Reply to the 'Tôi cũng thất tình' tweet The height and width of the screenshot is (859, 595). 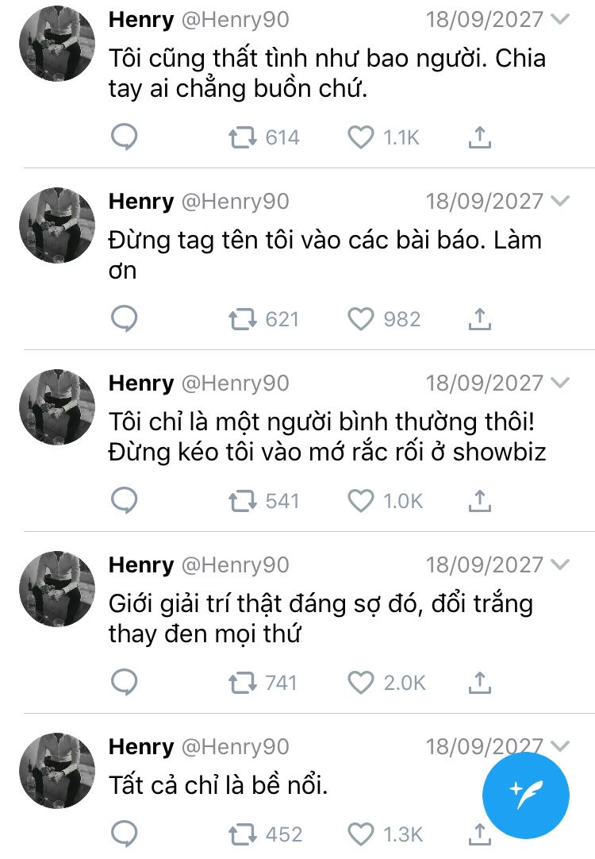125,137
